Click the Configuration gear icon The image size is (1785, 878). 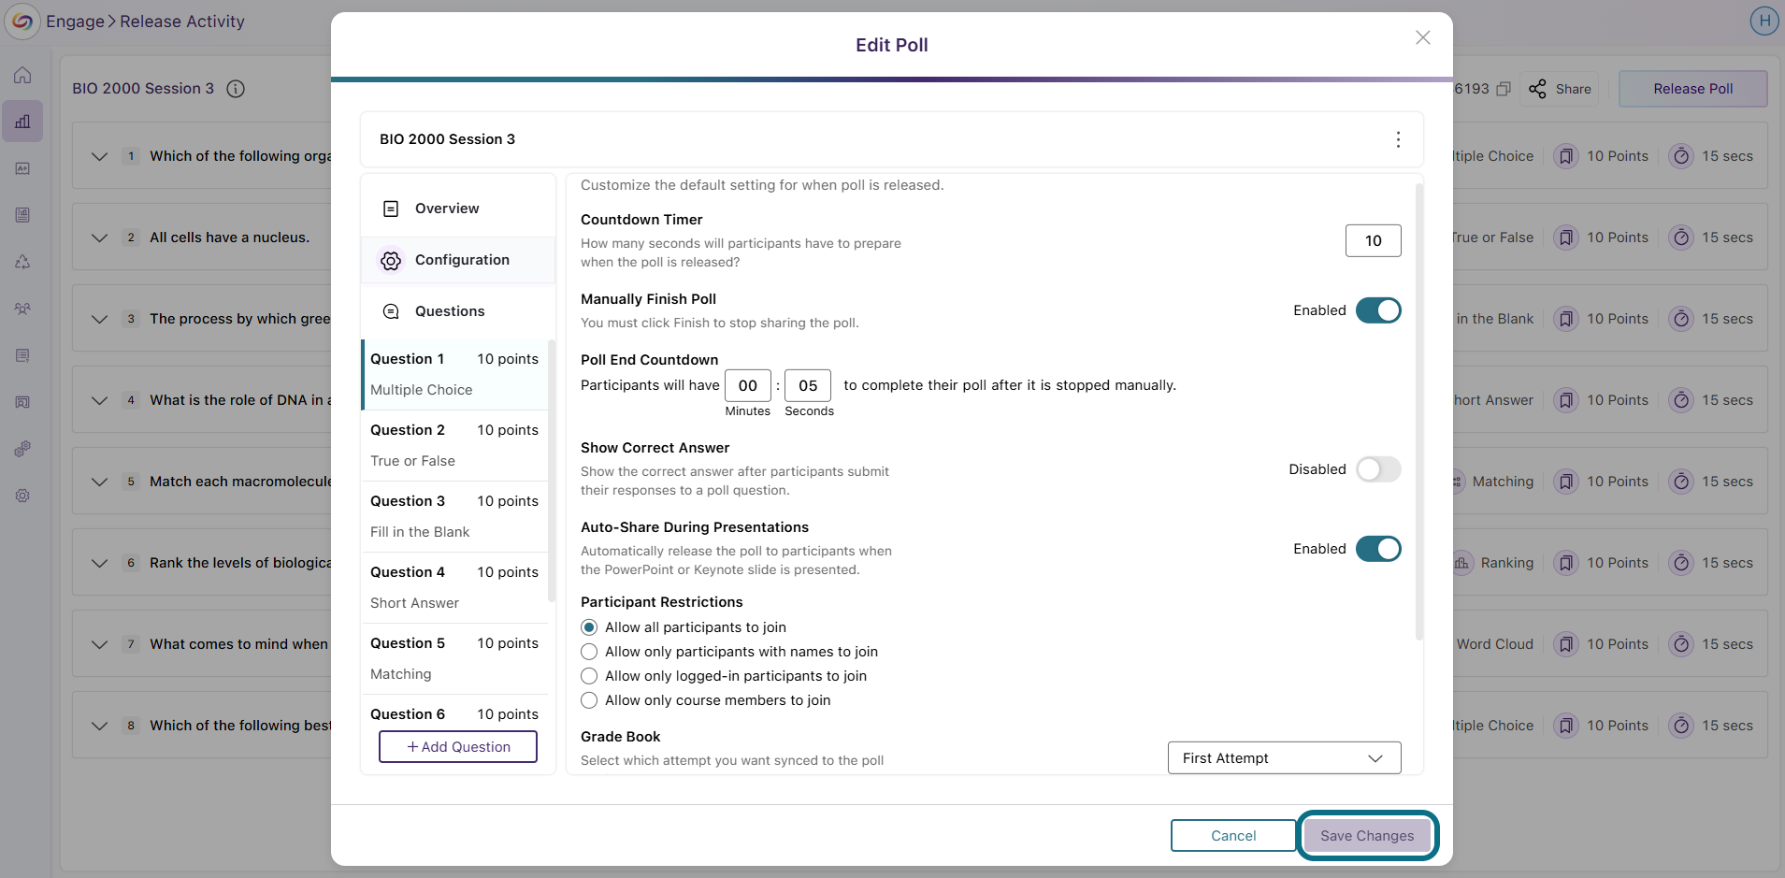coord(391,260)
